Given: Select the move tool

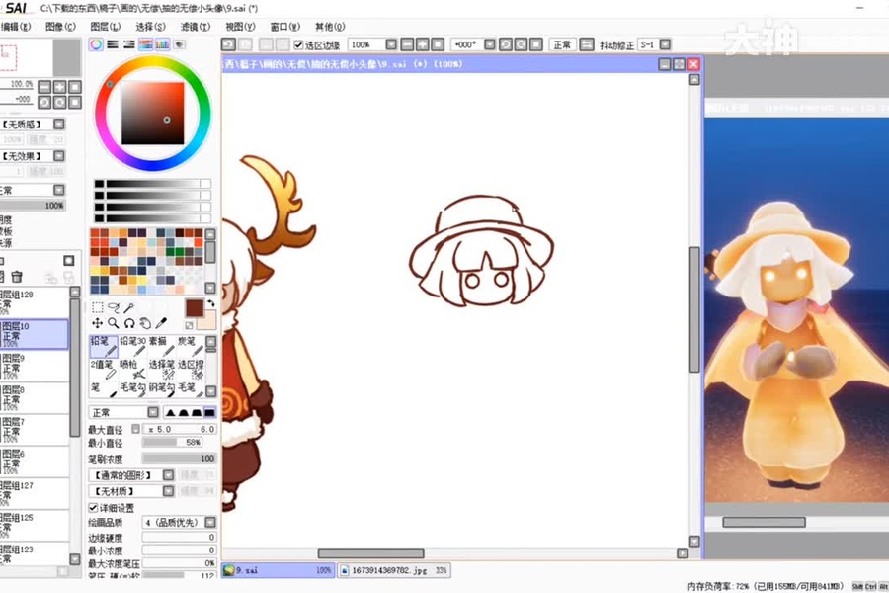Looking at the screenshot, I should (x=98, y=323).
